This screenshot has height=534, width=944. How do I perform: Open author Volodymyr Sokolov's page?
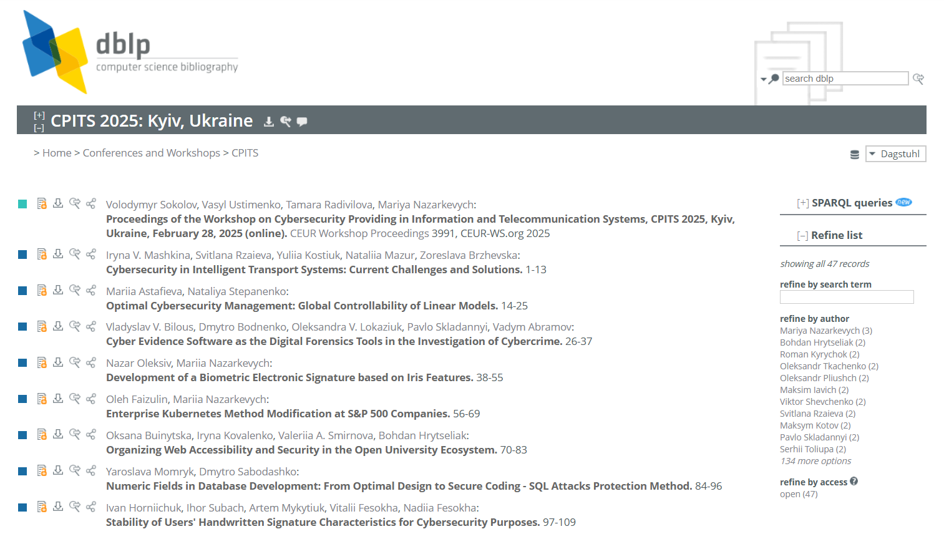pos(151,205)
